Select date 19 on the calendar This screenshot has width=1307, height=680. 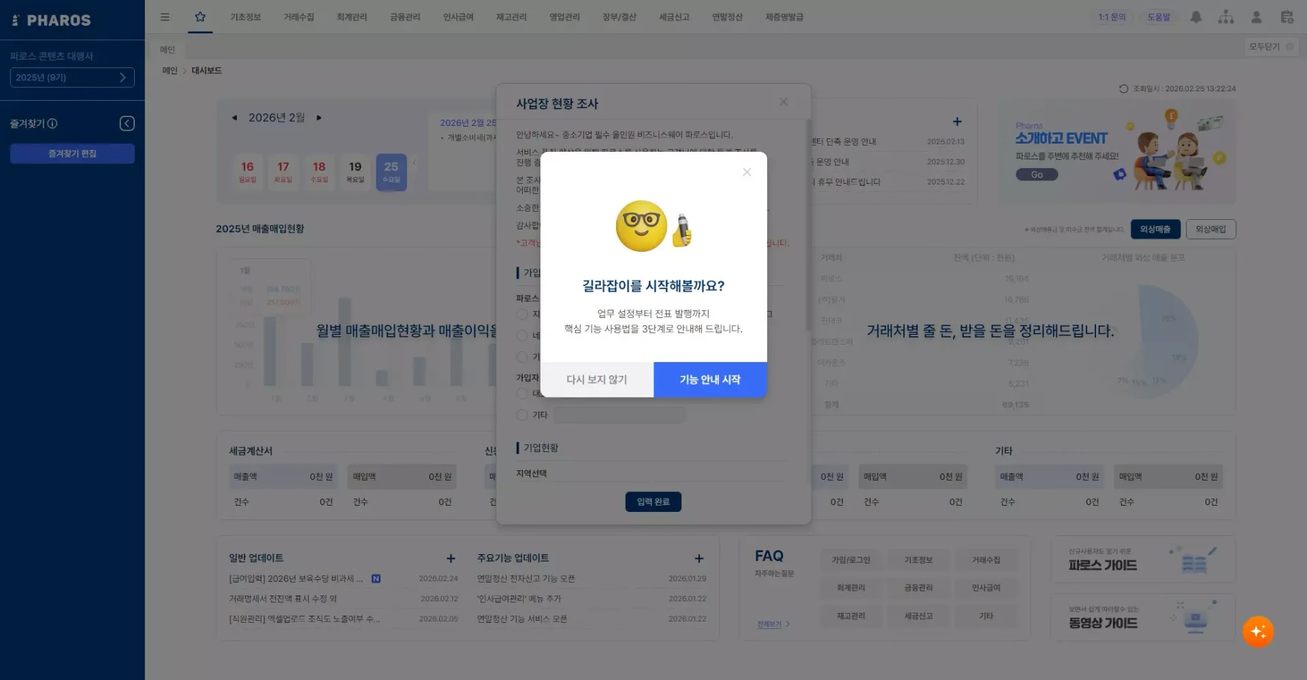click(355, 172)
